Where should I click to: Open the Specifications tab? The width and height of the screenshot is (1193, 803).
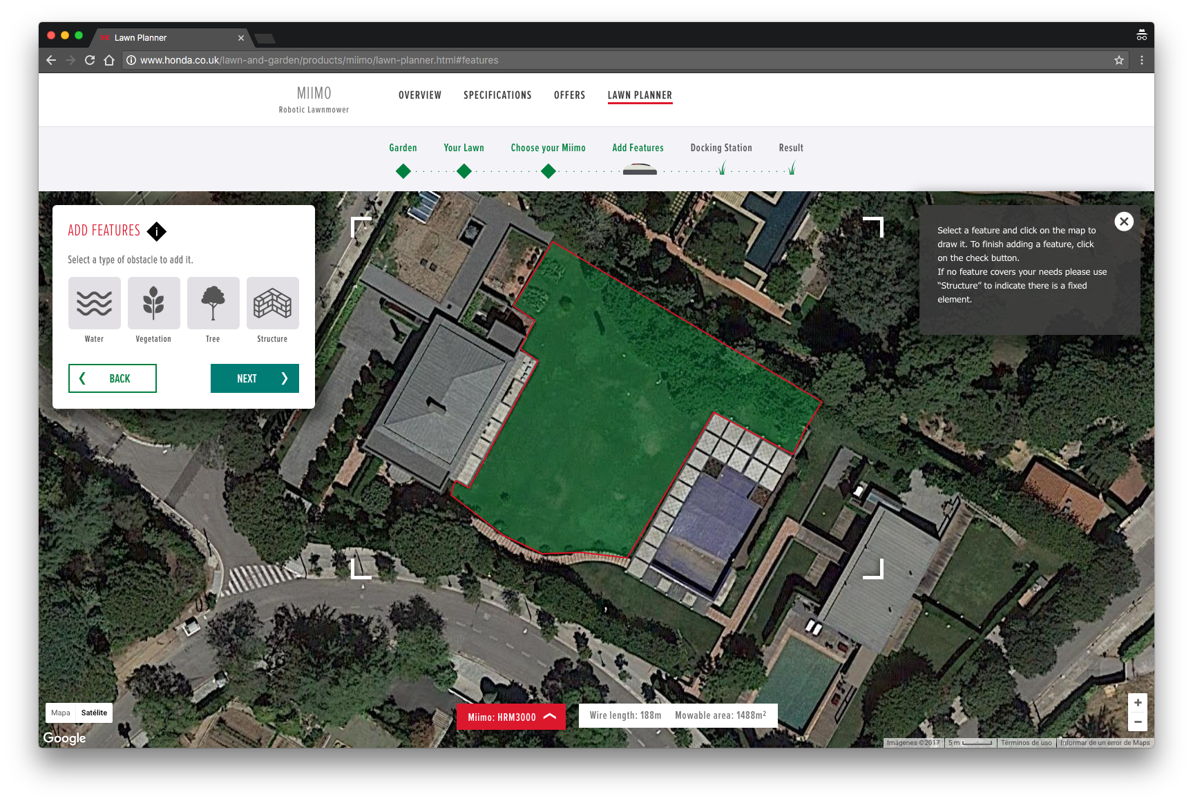point(497,95)
